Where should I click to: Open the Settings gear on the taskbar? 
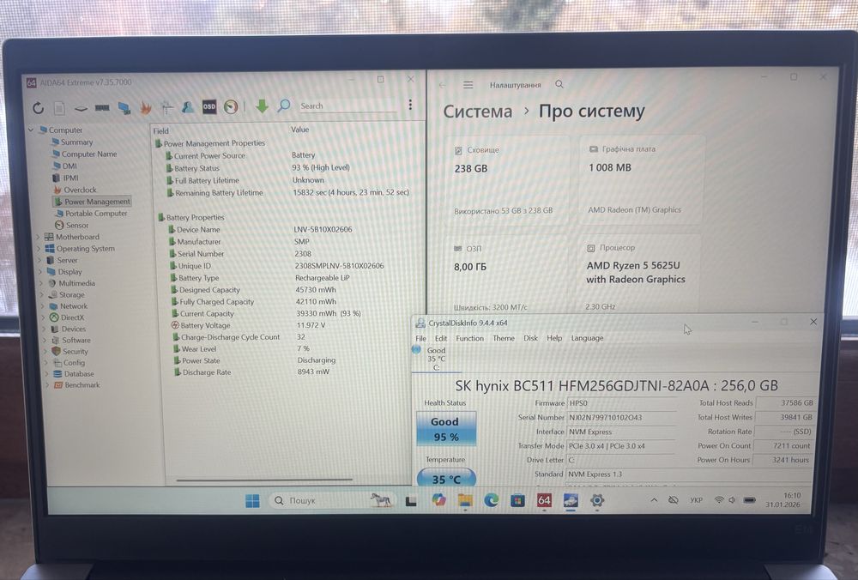pyautogui.click(x=597, y=500)
